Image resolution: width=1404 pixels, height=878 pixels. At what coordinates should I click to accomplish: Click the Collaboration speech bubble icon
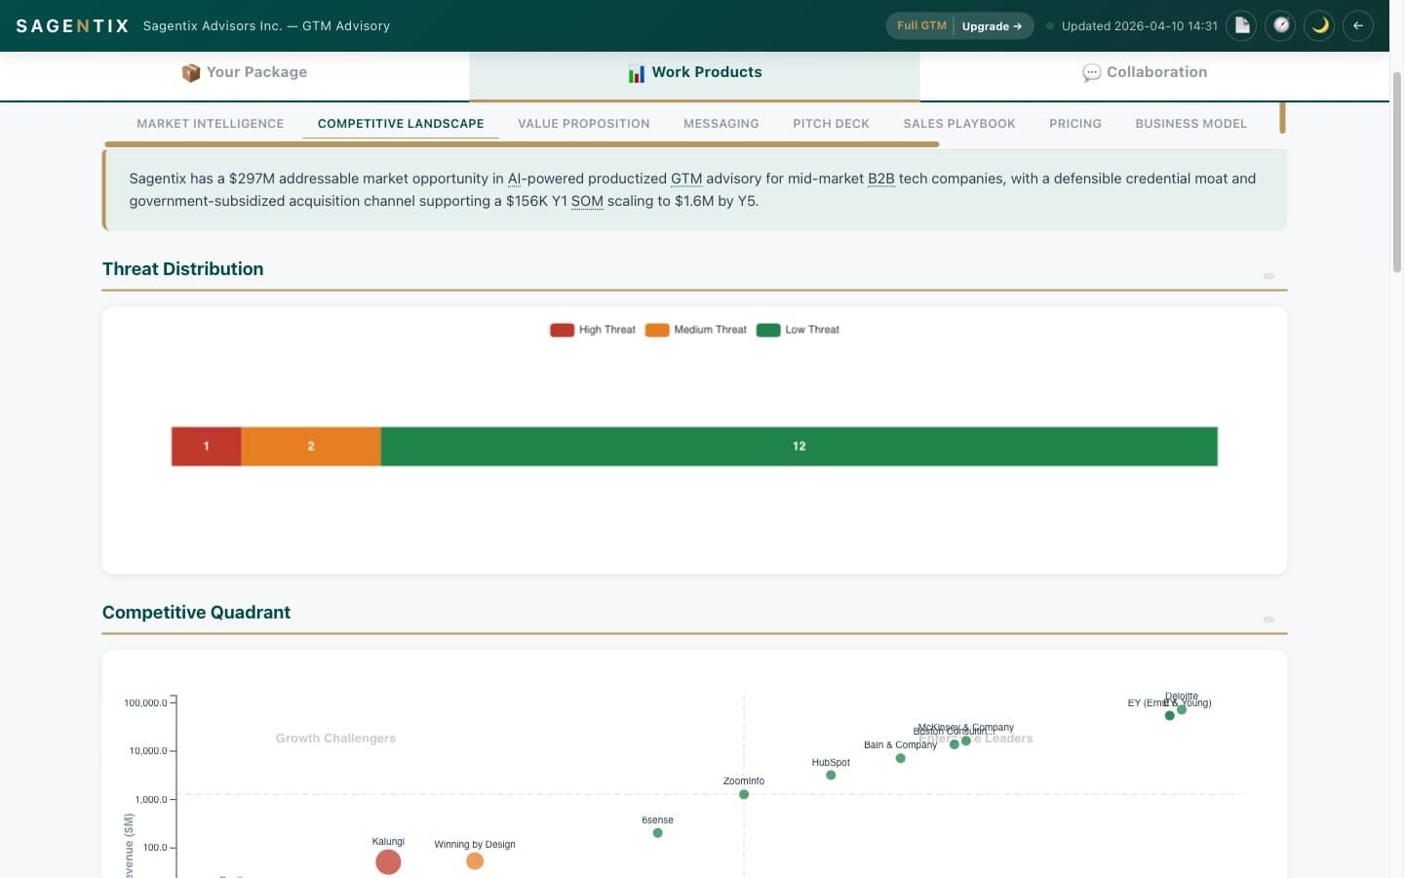pos(1092,73)
